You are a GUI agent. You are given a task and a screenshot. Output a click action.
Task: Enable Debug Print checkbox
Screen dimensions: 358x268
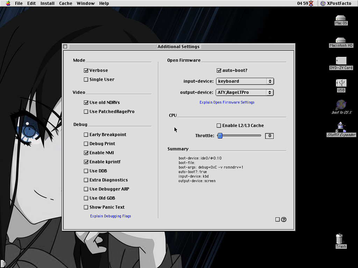tap(86, 144)
